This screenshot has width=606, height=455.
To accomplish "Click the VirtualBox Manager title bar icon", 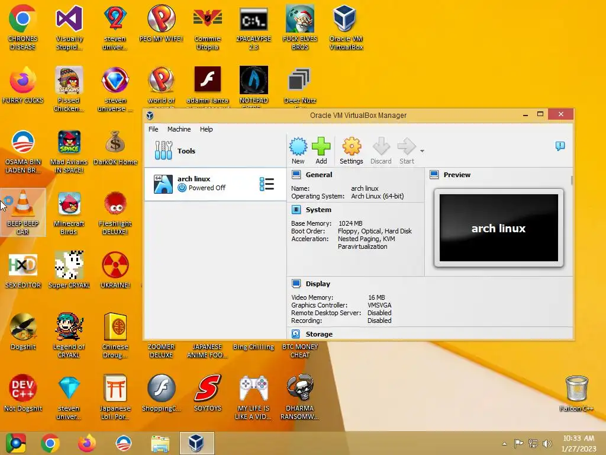I will (150, 116).
